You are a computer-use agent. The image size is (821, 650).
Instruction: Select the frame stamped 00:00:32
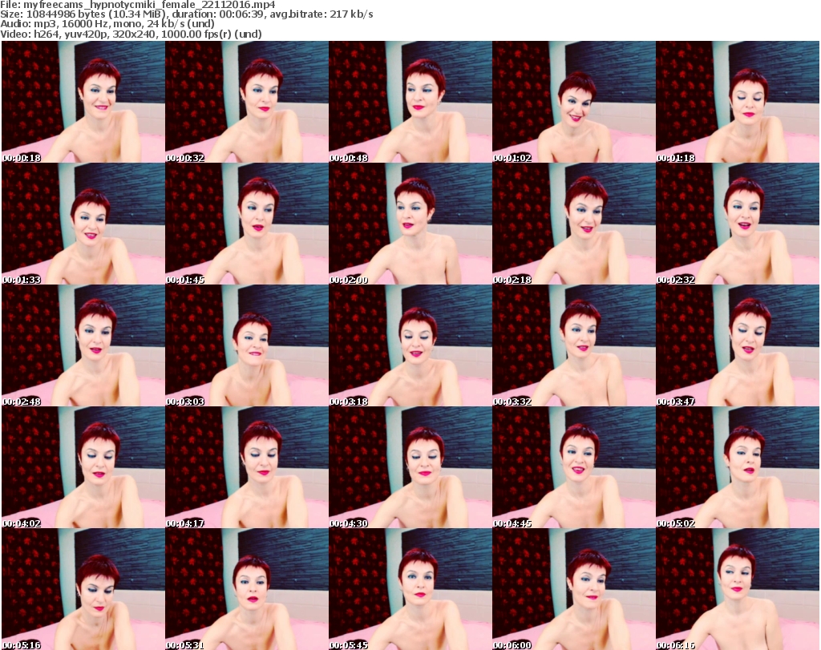pos(247,102)
